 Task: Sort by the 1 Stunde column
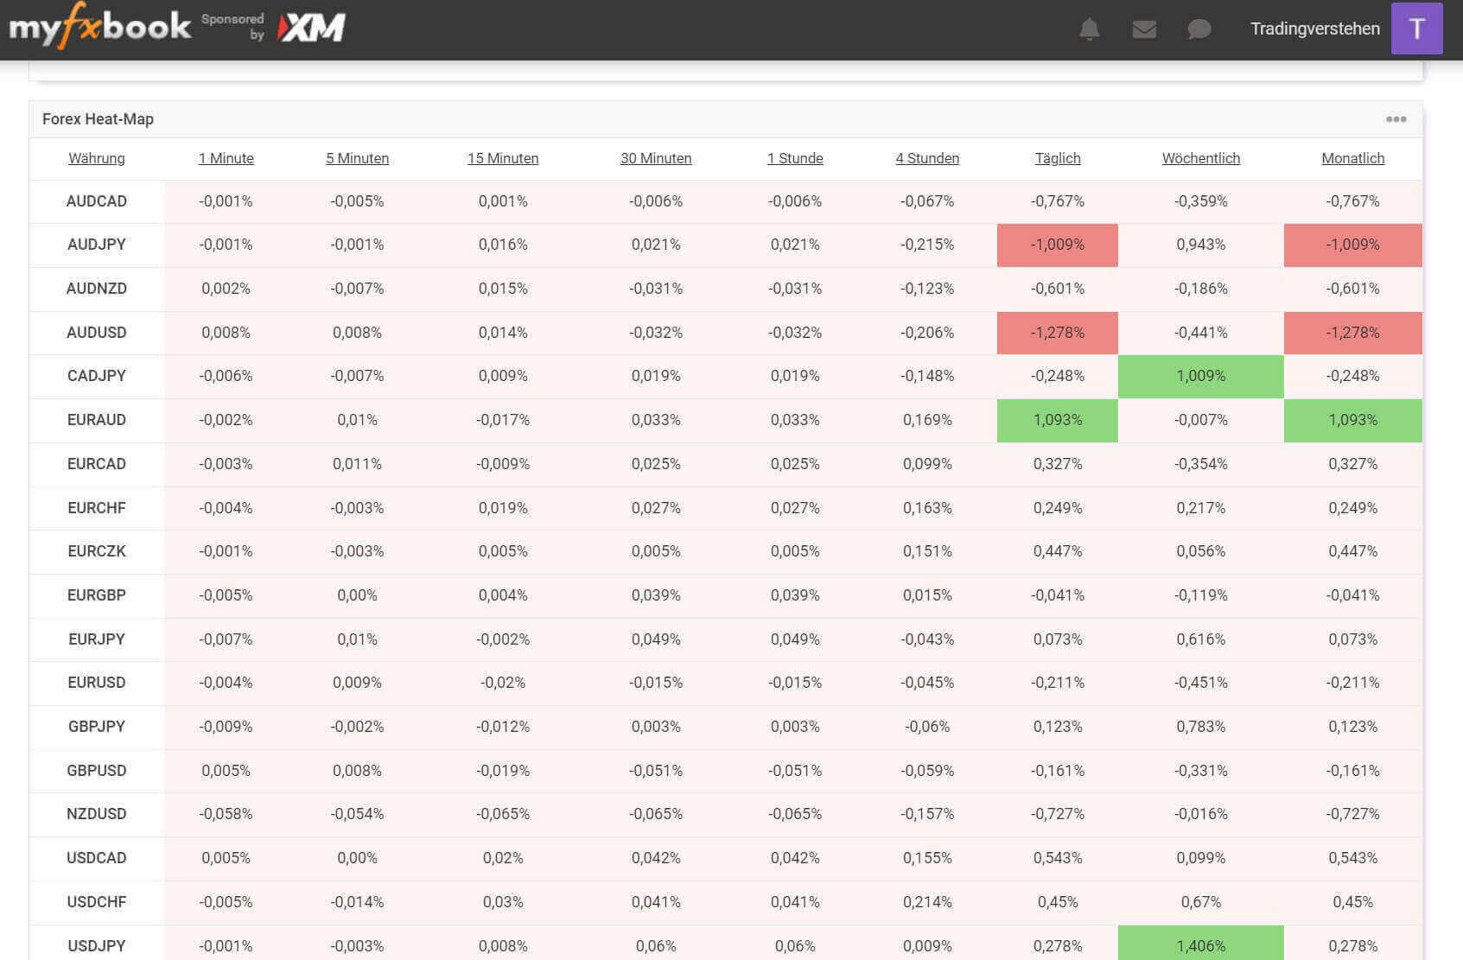pyautogui.click(x=795, y=158)
